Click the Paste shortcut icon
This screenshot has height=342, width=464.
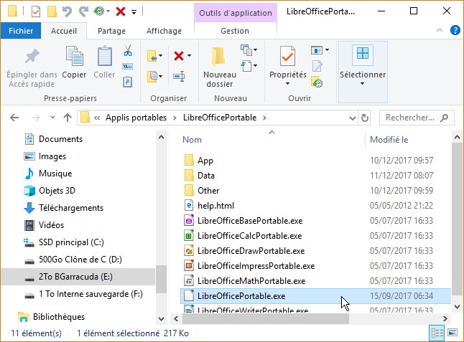click(128, 82)
